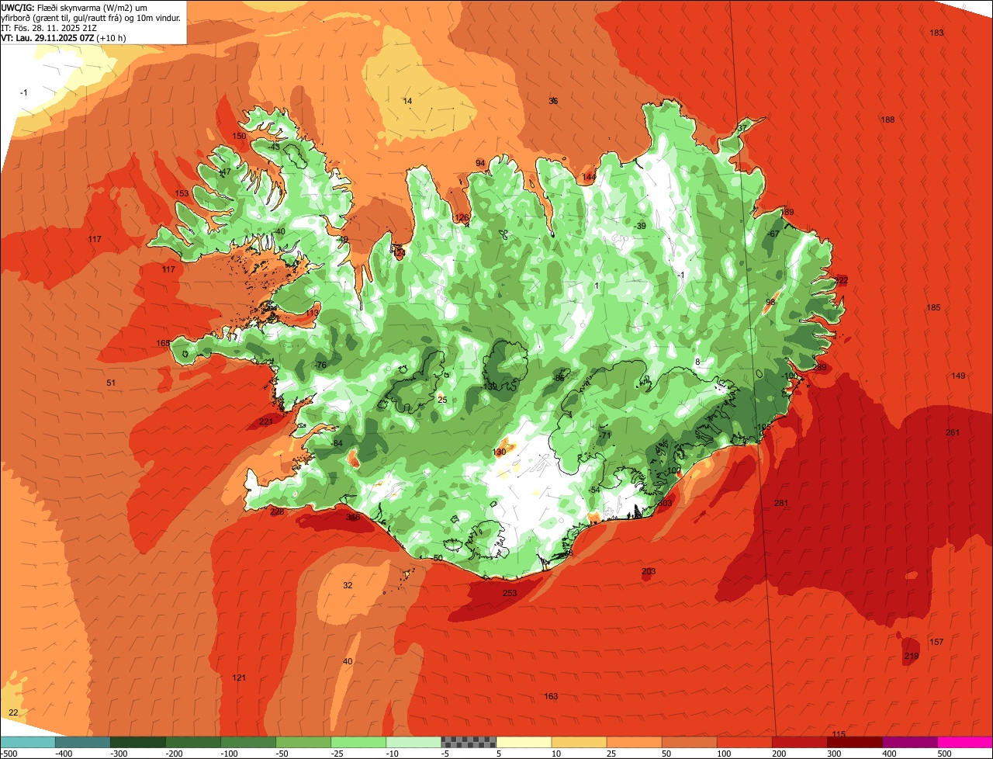Click legend swatch between -400 and -300
This screenshot has width=993, height=759.
(83, 742)
